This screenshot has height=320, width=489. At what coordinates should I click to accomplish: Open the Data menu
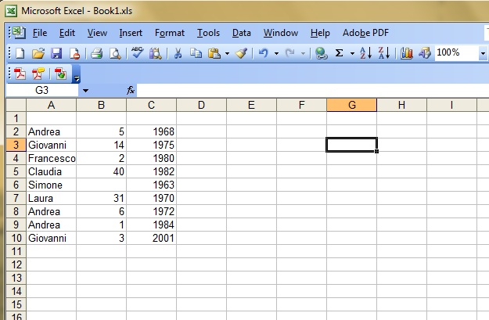[242, 33]
